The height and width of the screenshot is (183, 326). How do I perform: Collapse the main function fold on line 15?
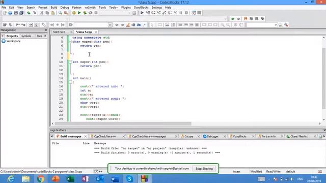click(x=70, y=82)
